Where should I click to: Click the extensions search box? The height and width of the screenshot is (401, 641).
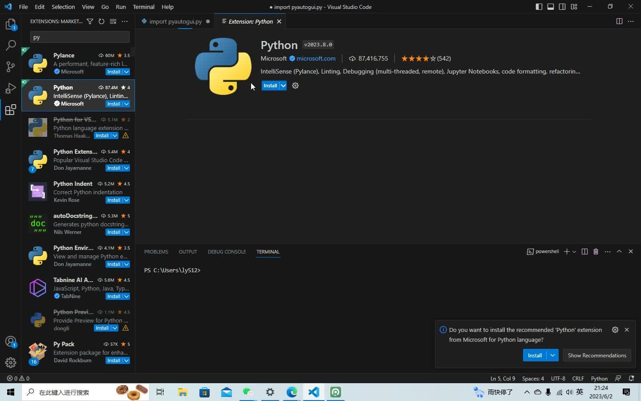coord(80,37)
